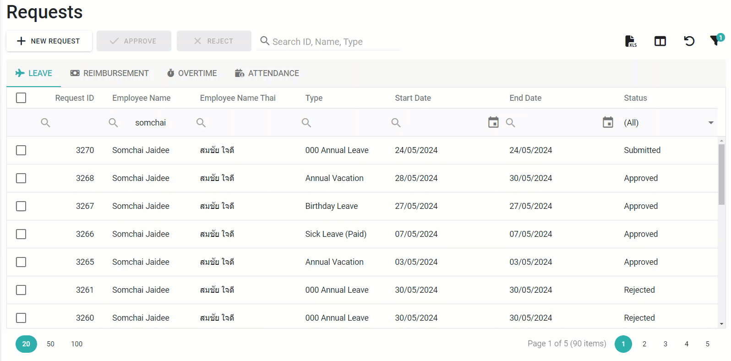Check the box for request 3265
This screenshot has height=361, width=731.
click(21, 262)
